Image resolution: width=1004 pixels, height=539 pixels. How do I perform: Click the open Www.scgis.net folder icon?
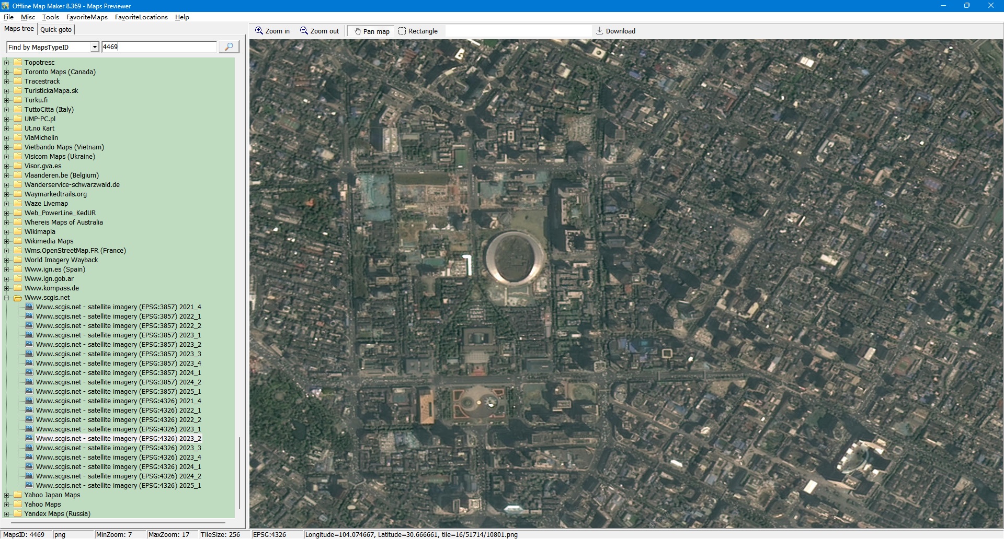point(18,298)
